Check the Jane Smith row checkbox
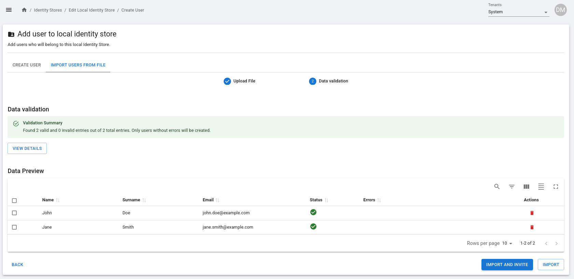The image size is (574, 279). (14, 227)
